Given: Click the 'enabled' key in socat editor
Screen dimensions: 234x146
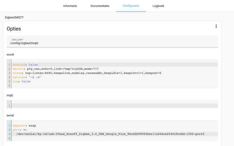Looking at the screenshot, I should tap(19, 65).
